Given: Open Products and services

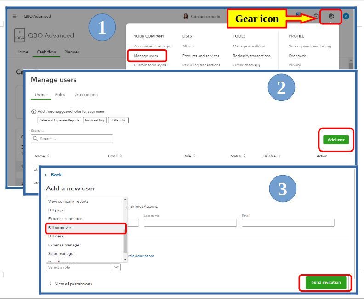Looking at the screenshot, I should [201, 56].
